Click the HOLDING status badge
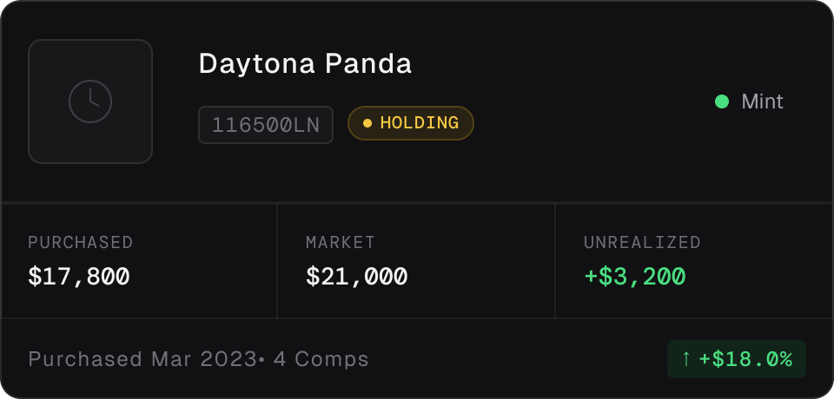 pyautogui.click(x=411, y=123)
